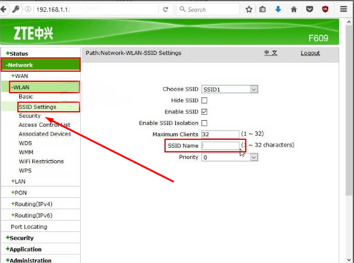Click the browser URL address field
Screen dimensions: 354x263
point(97,9)
